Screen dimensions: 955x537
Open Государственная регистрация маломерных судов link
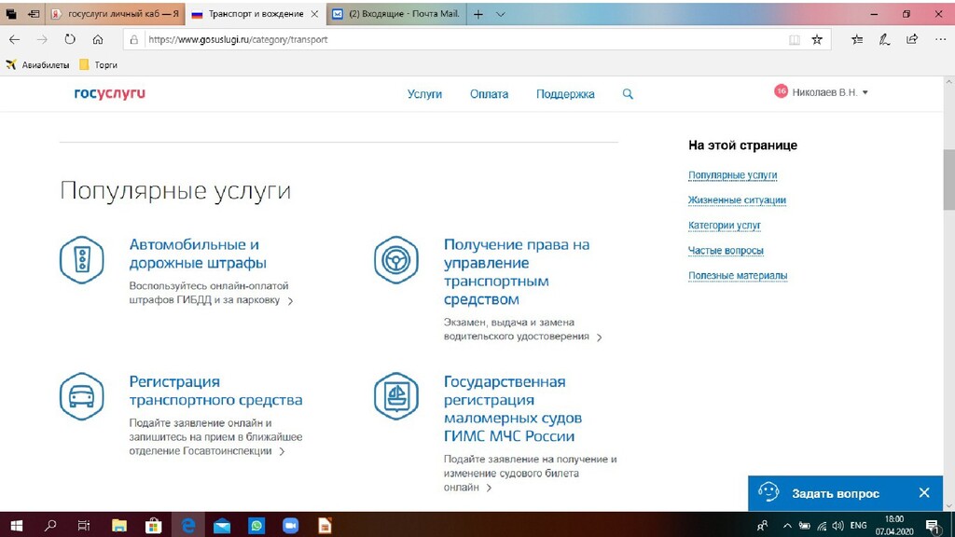click(x=513, y=409)
